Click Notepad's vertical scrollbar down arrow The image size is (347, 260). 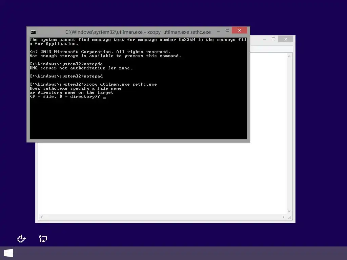[289, 211]
